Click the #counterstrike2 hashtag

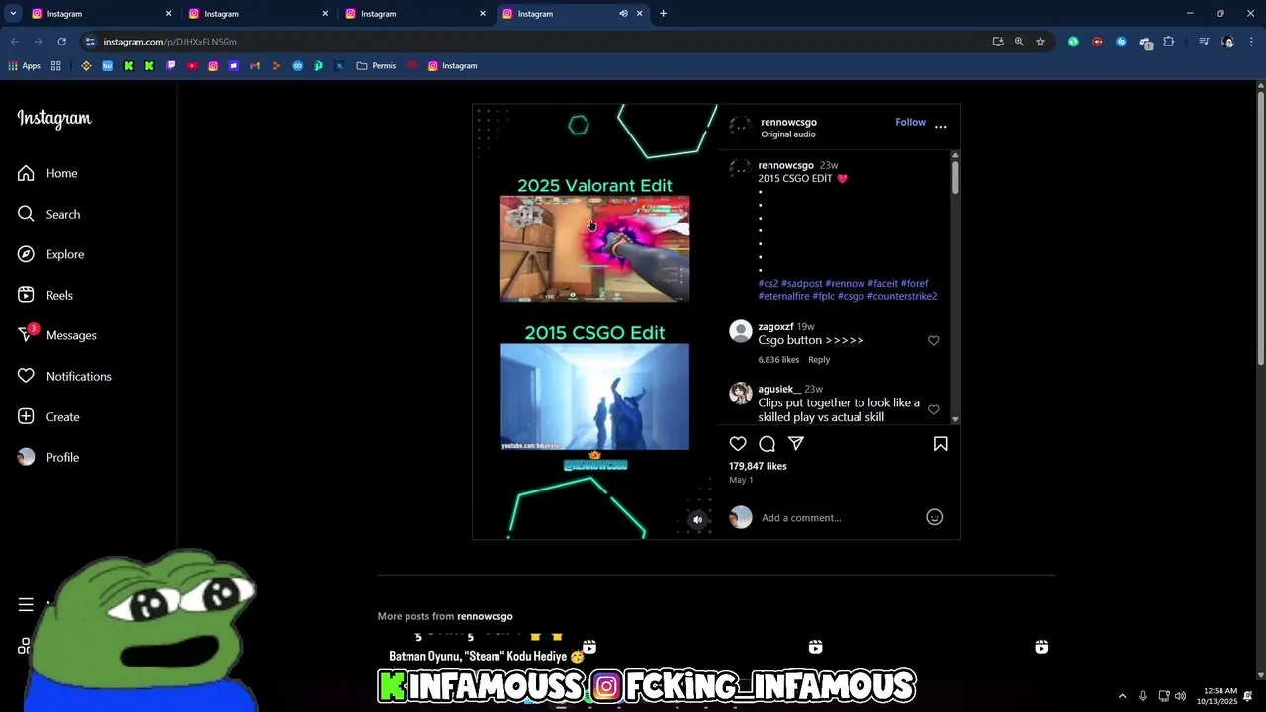pos(902,296)
